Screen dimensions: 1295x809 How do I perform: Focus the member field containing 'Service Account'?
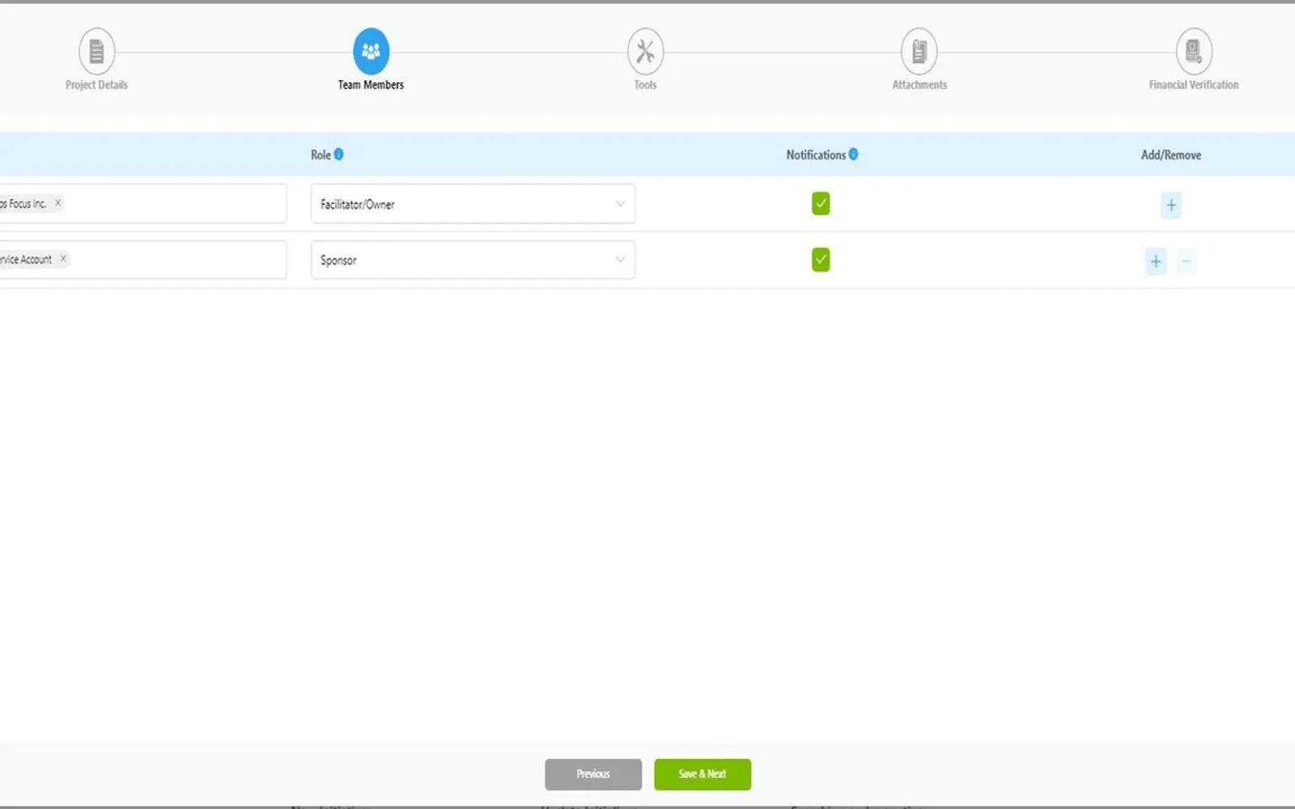tap(142, 260)
